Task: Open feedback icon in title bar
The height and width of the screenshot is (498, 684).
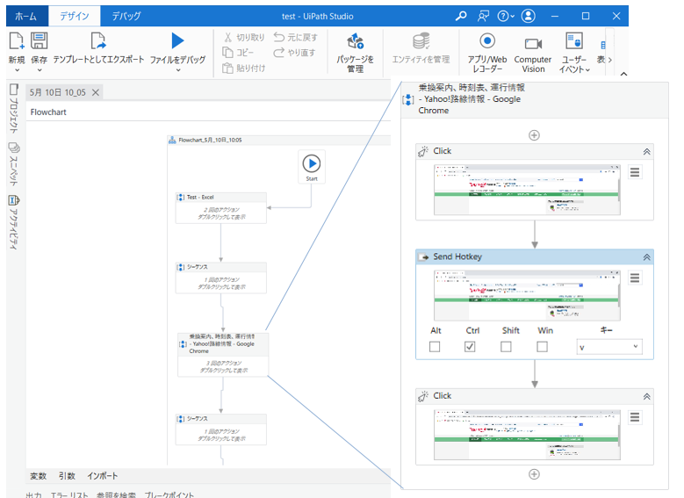Action: click(x=483, y=16)
